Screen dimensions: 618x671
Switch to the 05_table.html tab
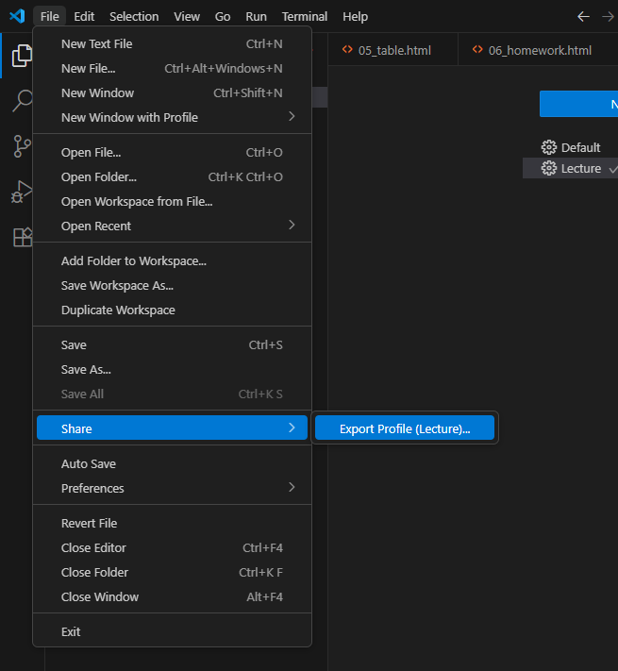(x=393, y=50)
